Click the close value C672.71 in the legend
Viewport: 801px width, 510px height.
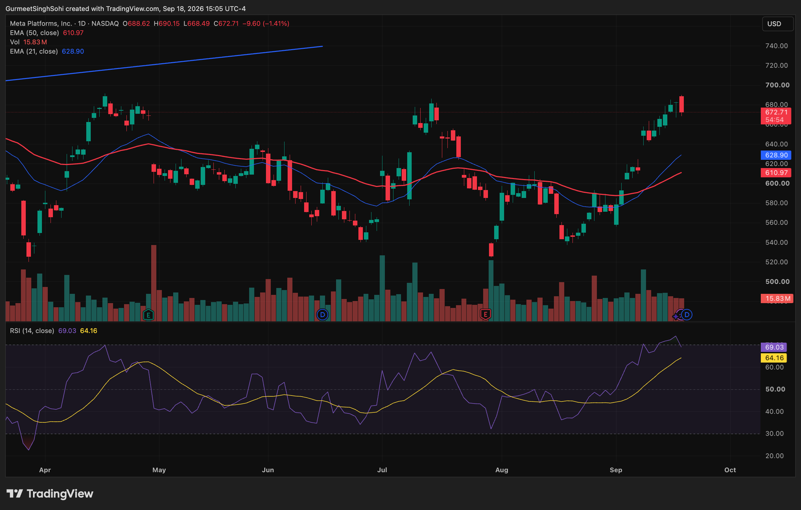coord(226,23)
